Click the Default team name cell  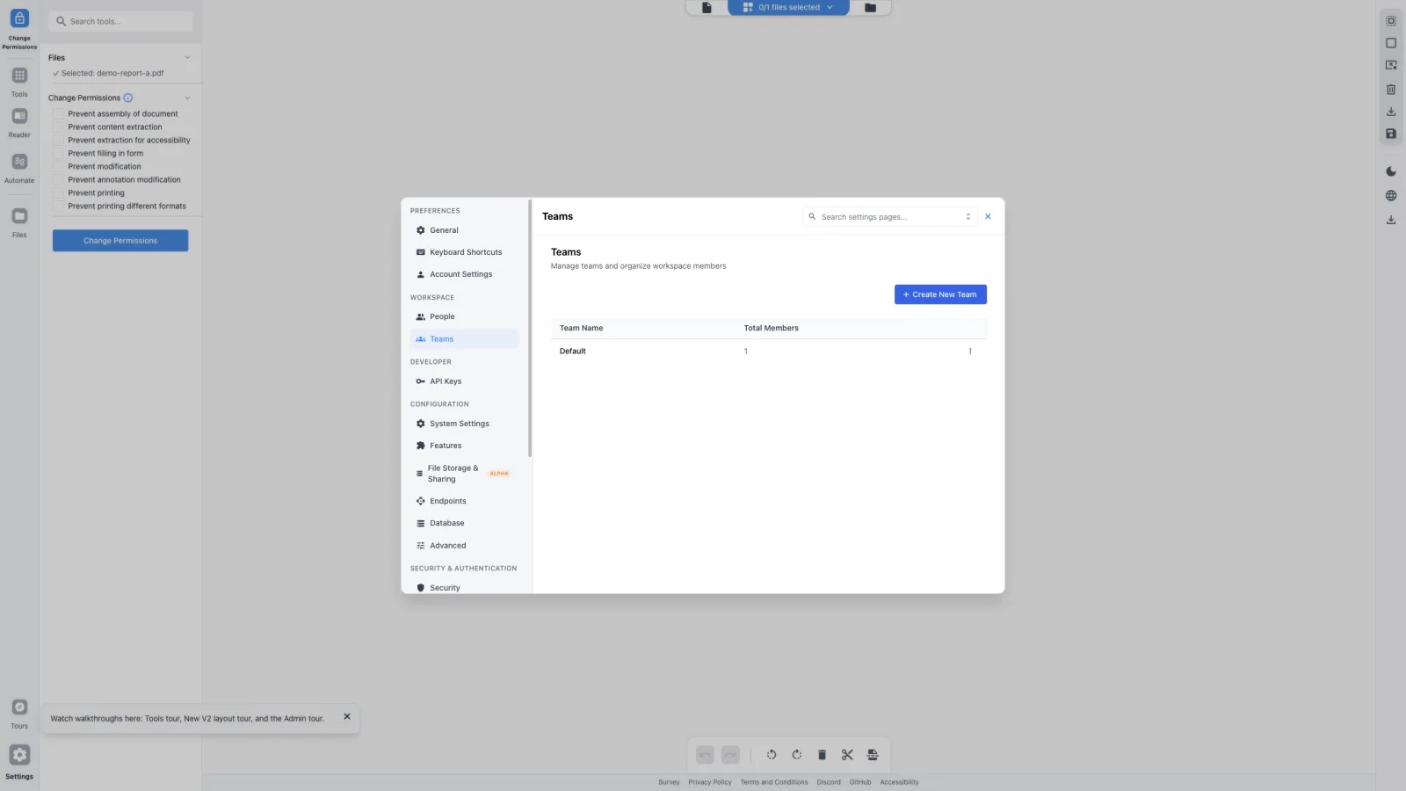pos(573,351)
